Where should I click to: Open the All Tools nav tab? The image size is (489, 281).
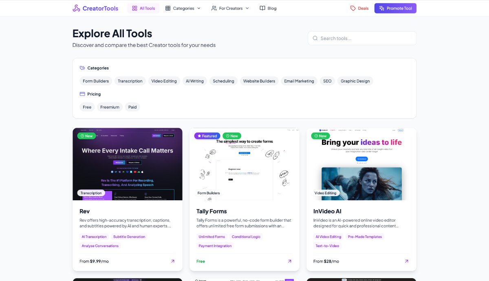(x=143, y=8)
